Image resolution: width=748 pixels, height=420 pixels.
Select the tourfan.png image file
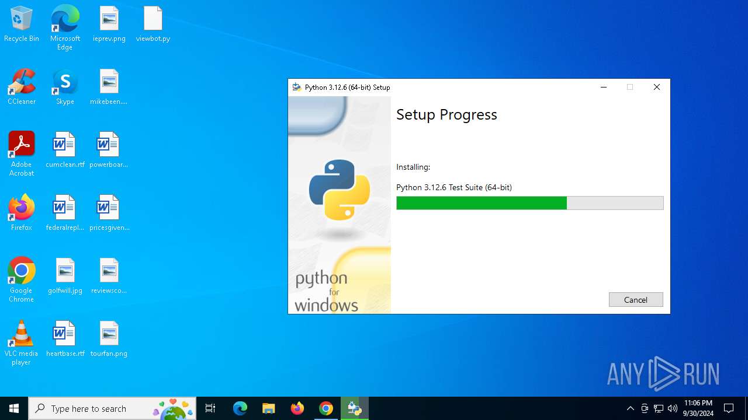[109, 339]
